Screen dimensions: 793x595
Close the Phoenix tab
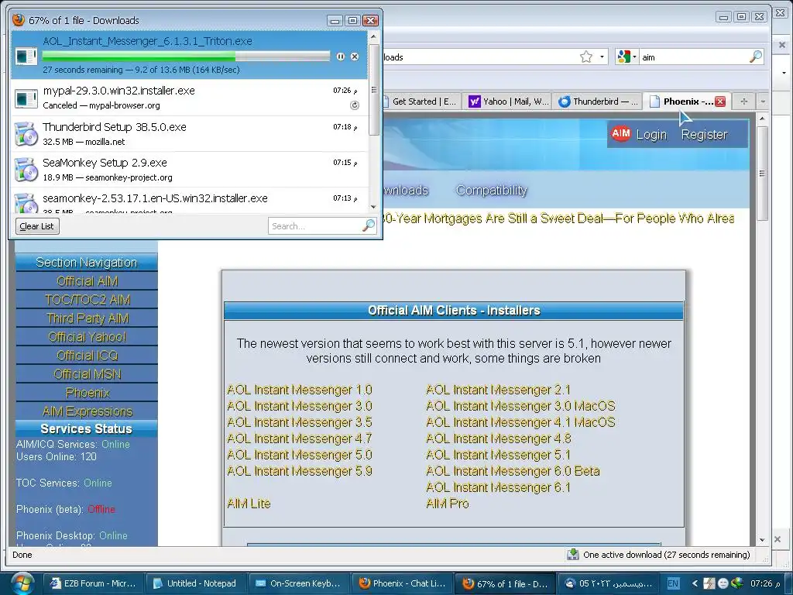(720, 101)
